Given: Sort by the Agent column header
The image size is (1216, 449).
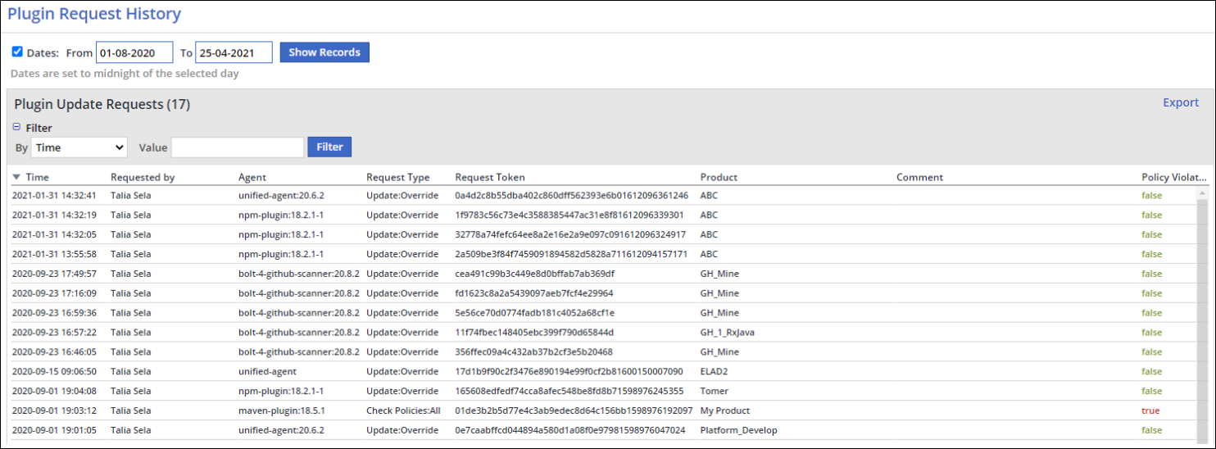Looking at the screenshot, I should tap(252, 178).
